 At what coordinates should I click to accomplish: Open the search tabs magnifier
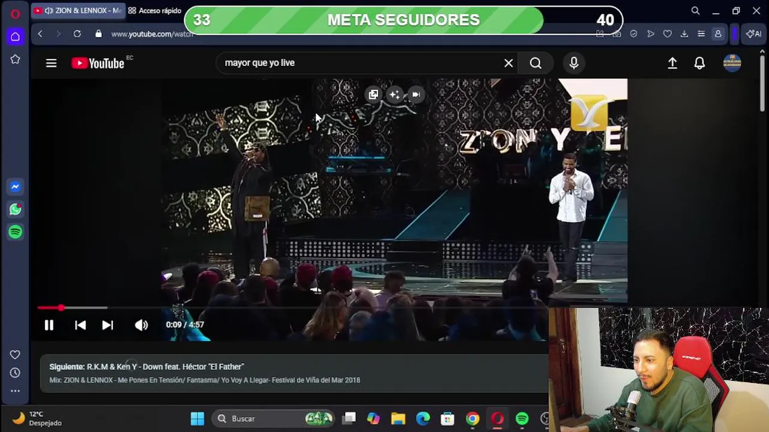click(695, 11)
